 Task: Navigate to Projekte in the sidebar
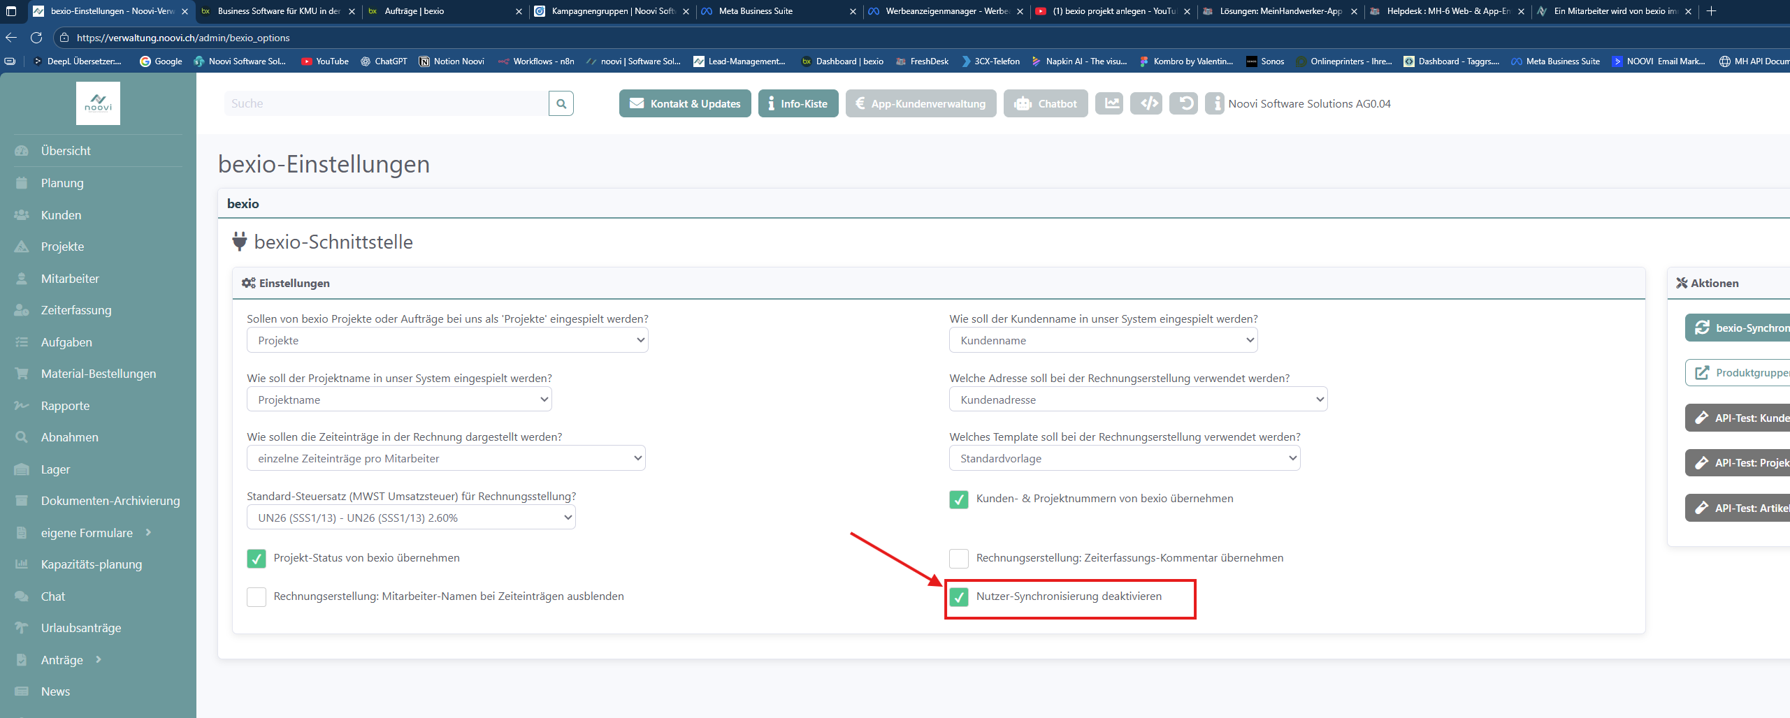coord(62,247)
